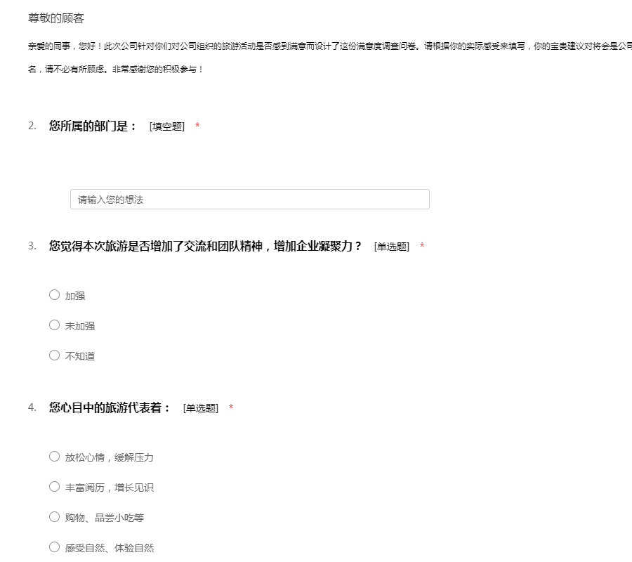Select the 不知道 radio button
Image resolution: width=632 pixels, height=562 pixels.
54,355
